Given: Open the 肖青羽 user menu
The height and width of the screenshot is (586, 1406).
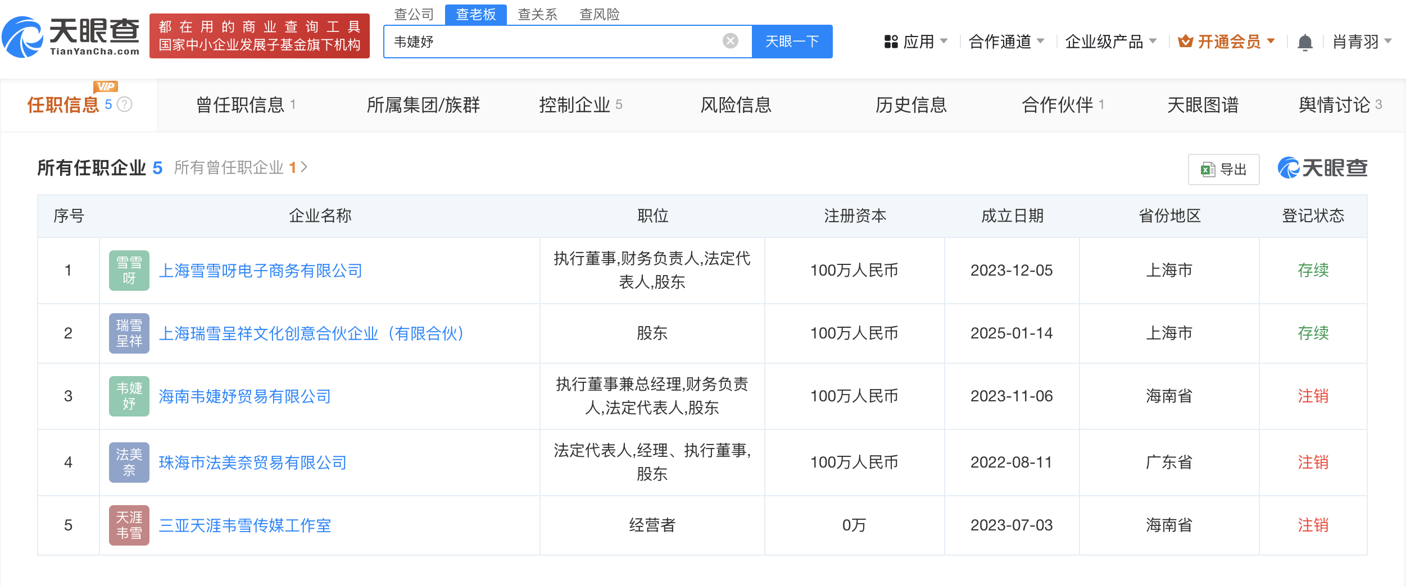Looking at the screenshot, I should (x=1362, y=42).
